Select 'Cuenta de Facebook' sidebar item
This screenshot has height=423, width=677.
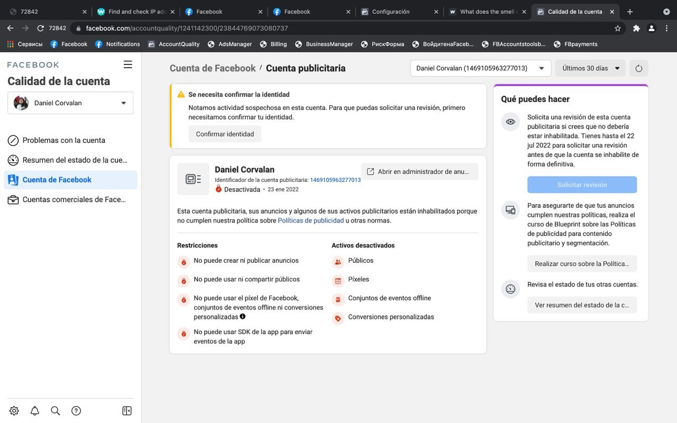click(70, 180)
